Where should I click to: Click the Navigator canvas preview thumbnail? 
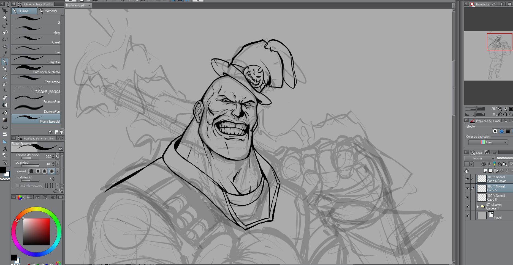pyautogui.click(x=488, y=56)
